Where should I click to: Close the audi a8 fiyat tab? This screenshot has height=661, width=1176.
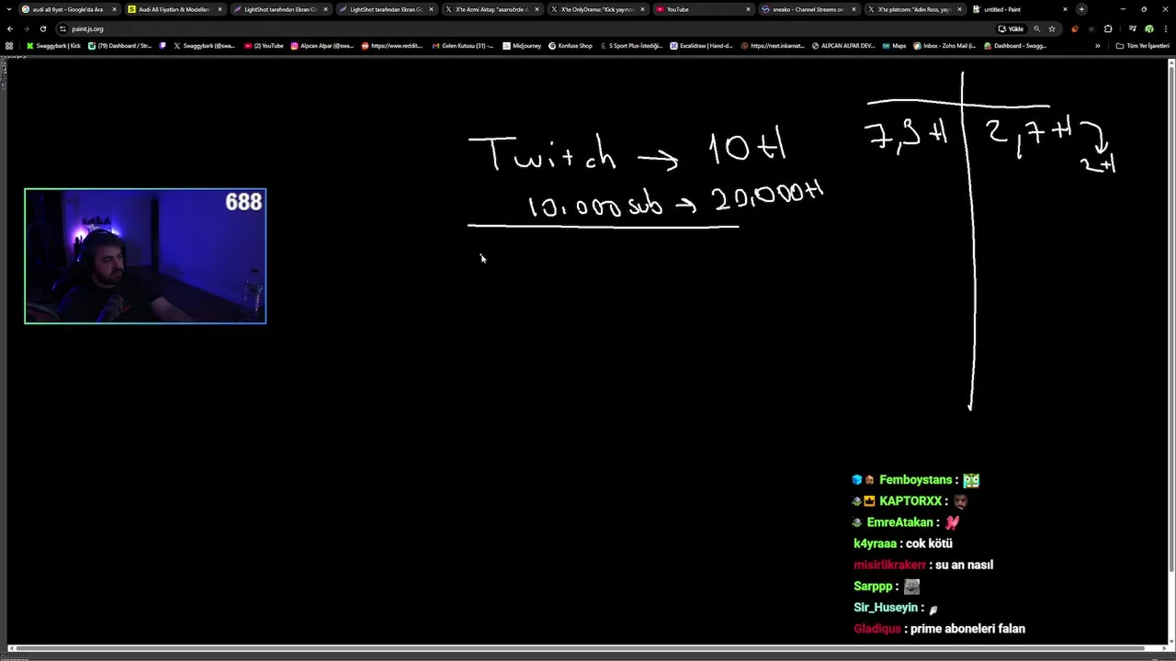coord(114,9)
